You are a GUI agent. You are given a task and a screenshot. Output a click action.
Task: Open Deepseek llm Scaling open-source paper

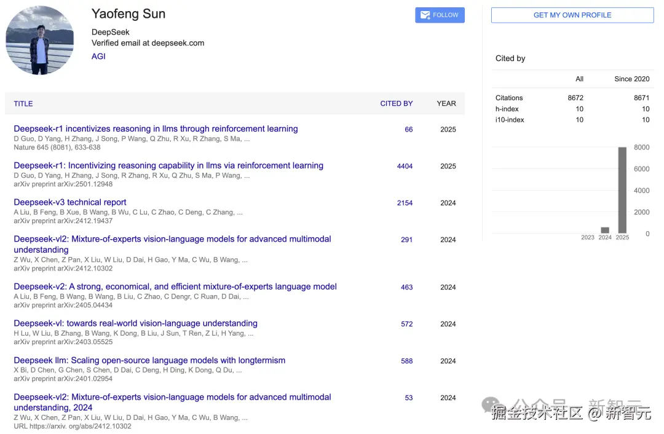click(149, 360)
